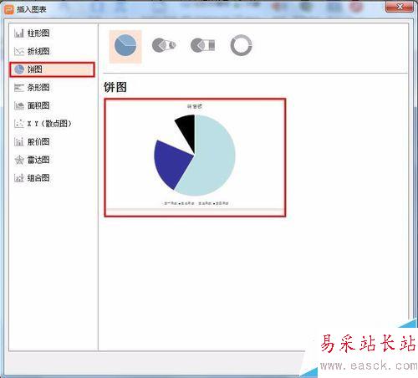Select the bar-of-pie chart subtype icon

point(202,45)
